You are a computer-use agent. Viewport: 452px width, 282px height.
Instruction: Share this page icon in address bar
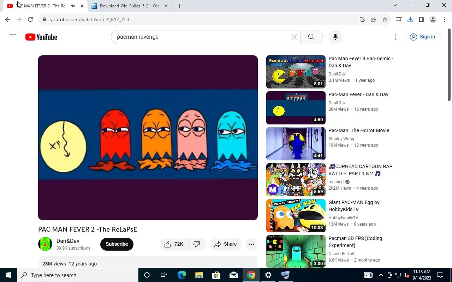click(374, 19)
